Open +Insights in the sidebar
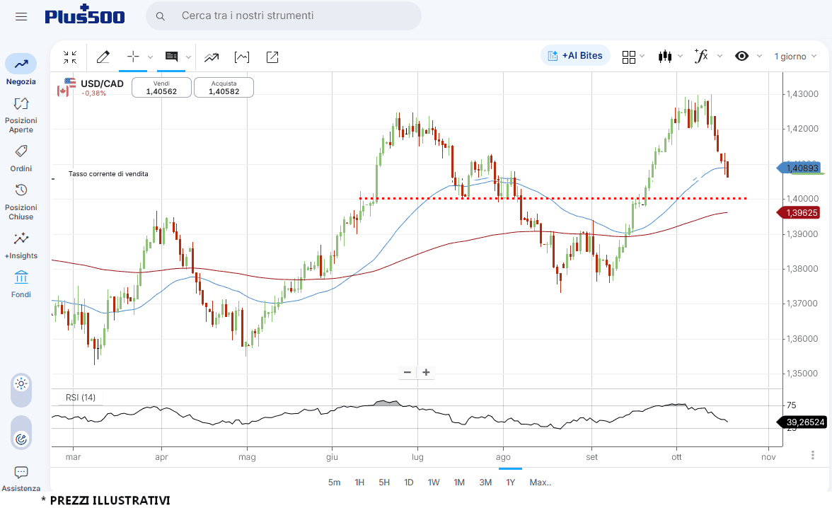Screen dimensions: 832x508 (x=21, y=246)
